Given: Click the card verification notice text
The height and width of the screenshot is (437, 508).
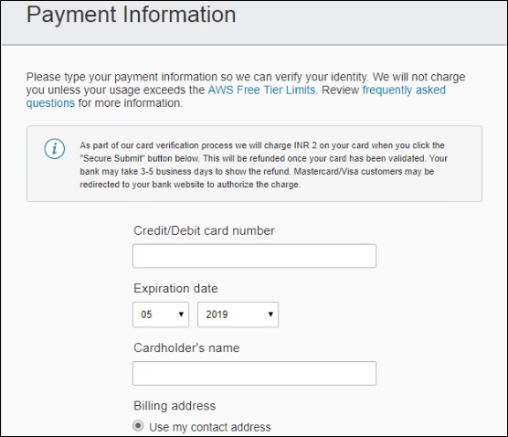Looking at the screenshot, I should coord(264,165).
